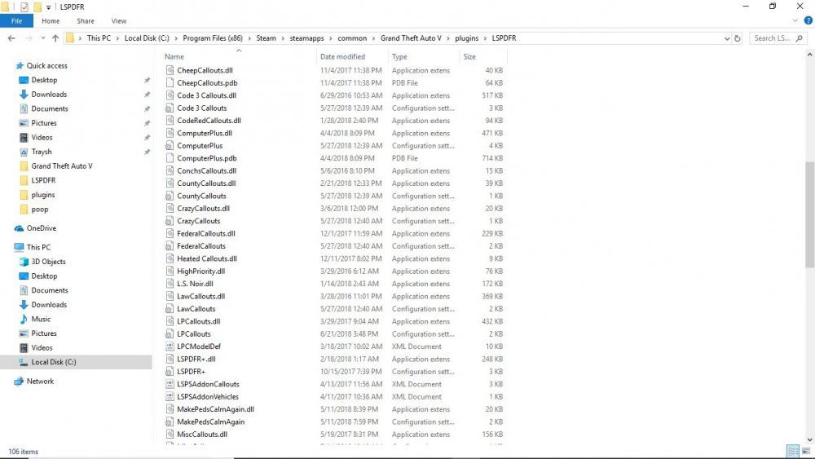The height and width of the screenshot is (459, 815).
Task: Sort files by Name column header
Action: 174,56
